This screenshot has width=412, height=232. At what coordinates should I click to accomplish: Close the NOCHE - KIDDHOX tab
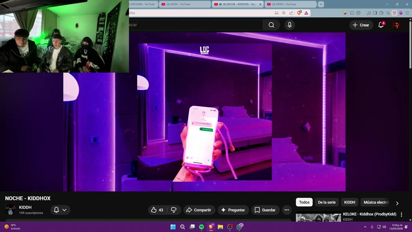tap(260, 4)
